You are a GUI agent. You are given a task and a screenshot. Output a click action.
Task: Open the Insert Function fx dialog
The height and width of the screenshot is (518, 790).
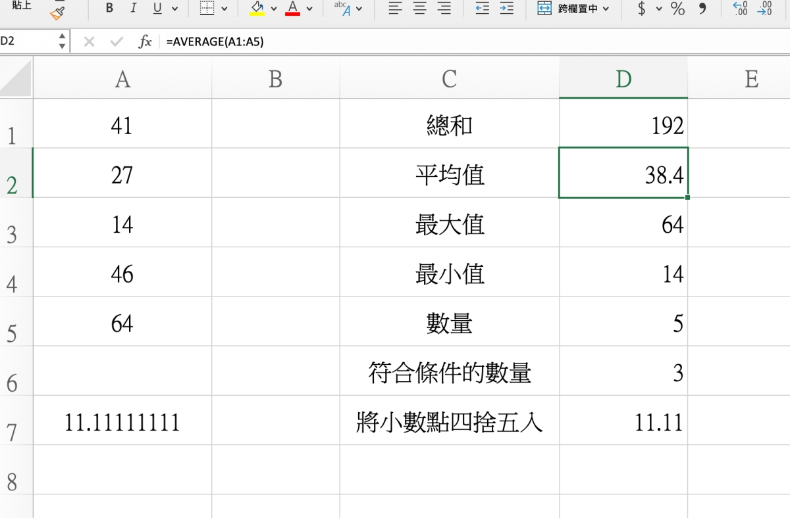145,42
